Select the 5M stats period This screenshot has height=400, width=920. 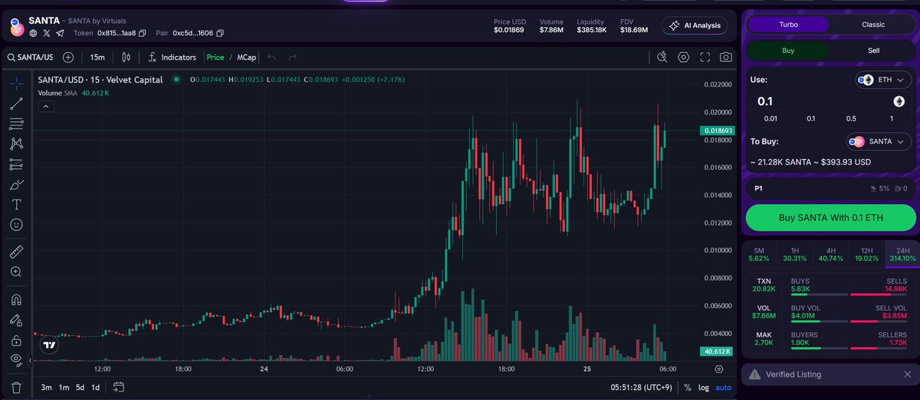coord(759,255)
